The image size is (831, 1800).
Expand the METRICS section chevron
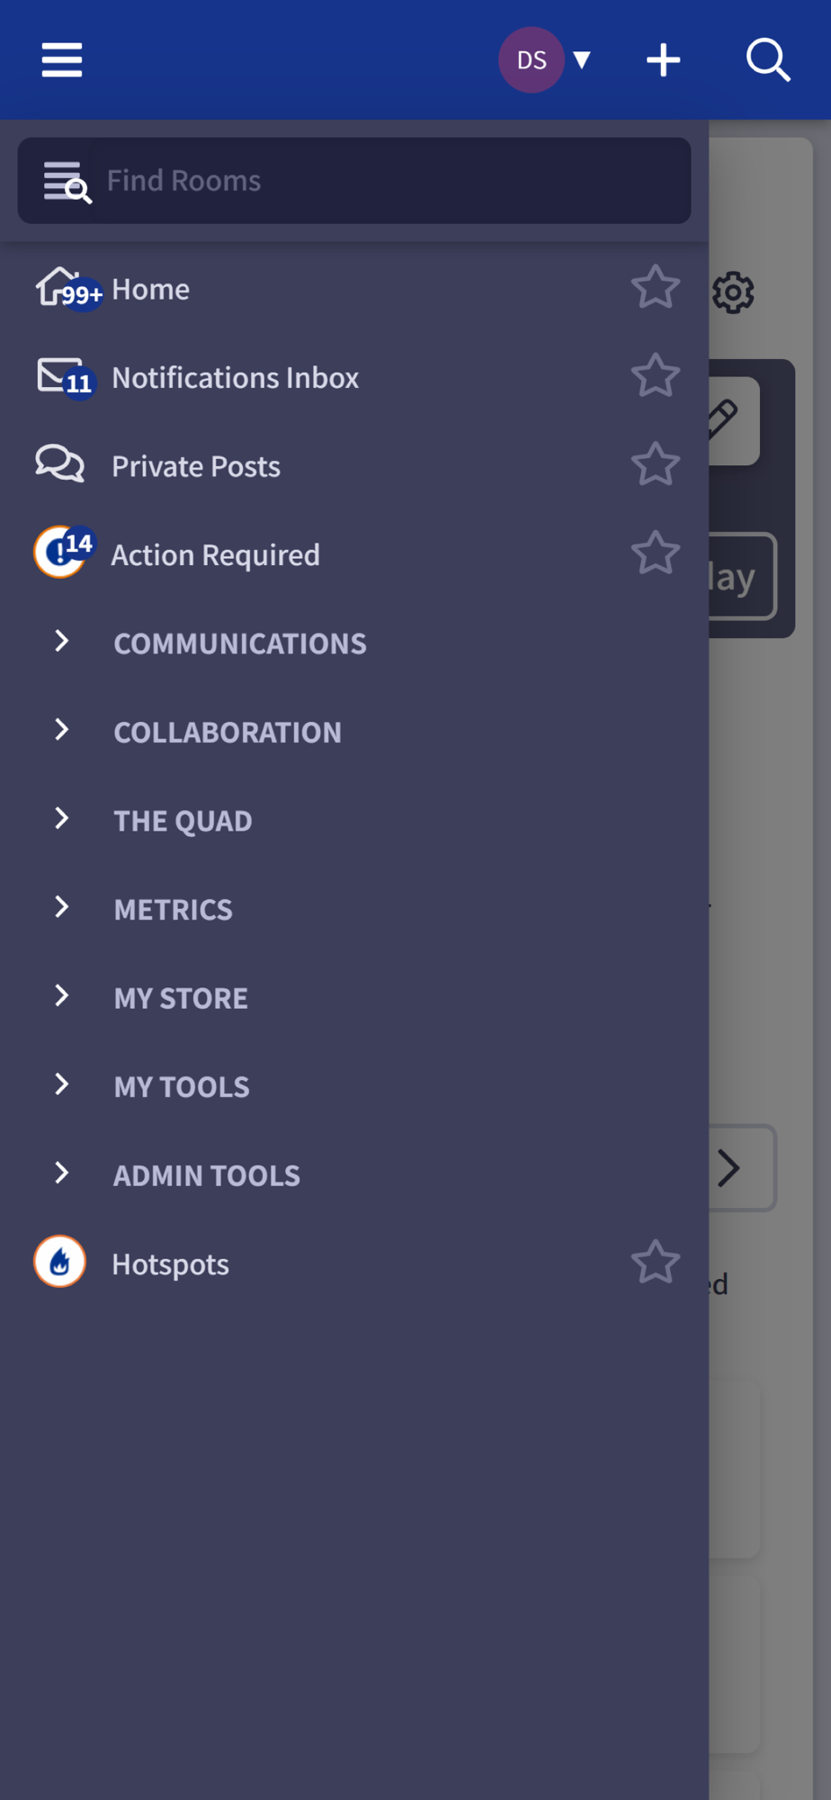(61, 907)
